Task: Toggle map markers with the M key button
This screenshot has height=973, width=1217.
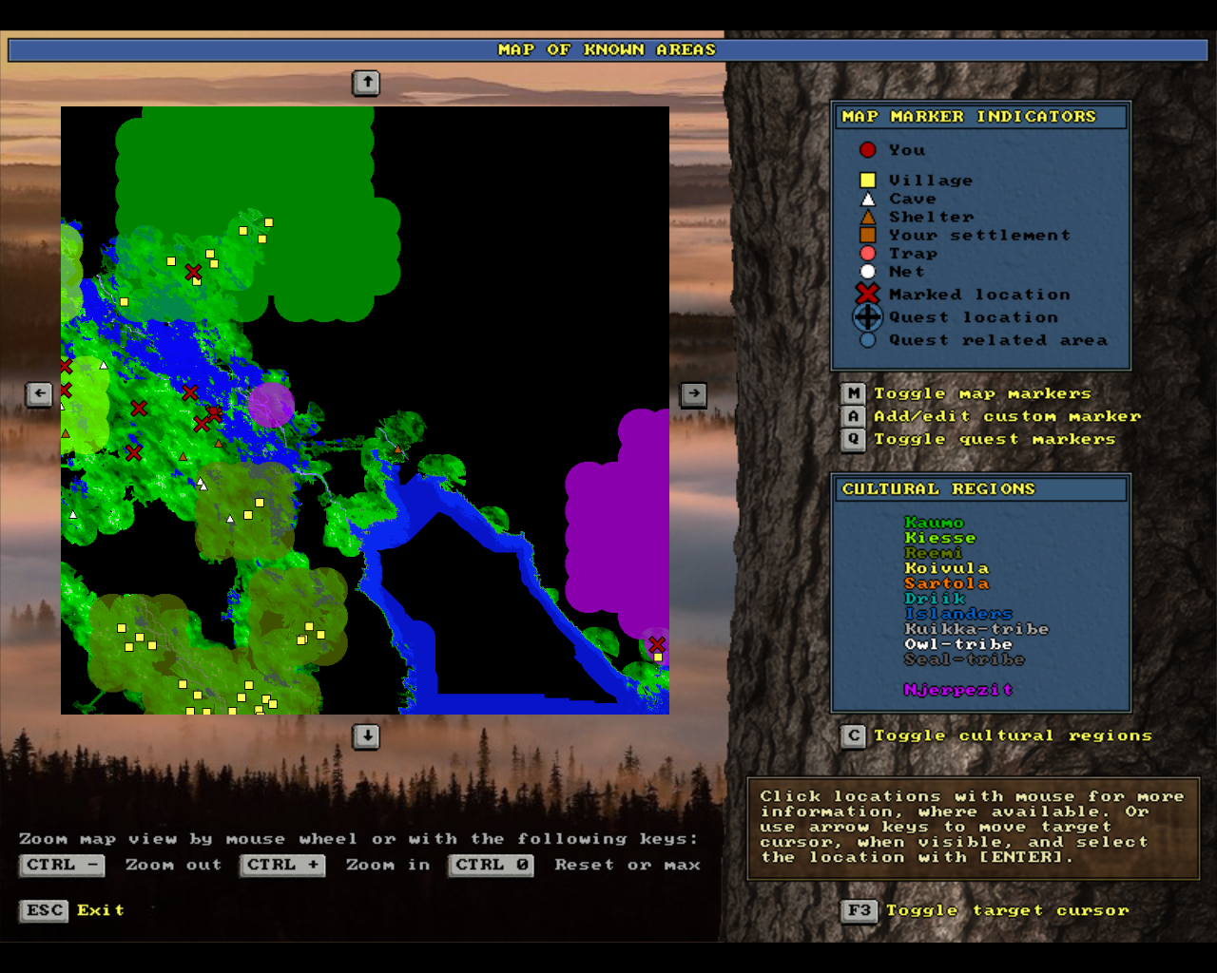Action: tap(853, 393)
